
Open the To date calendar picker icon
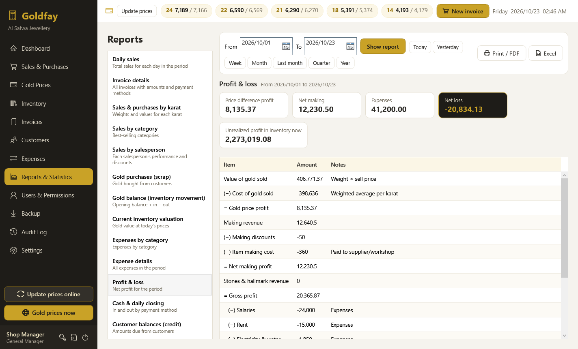tap(350, 46)
